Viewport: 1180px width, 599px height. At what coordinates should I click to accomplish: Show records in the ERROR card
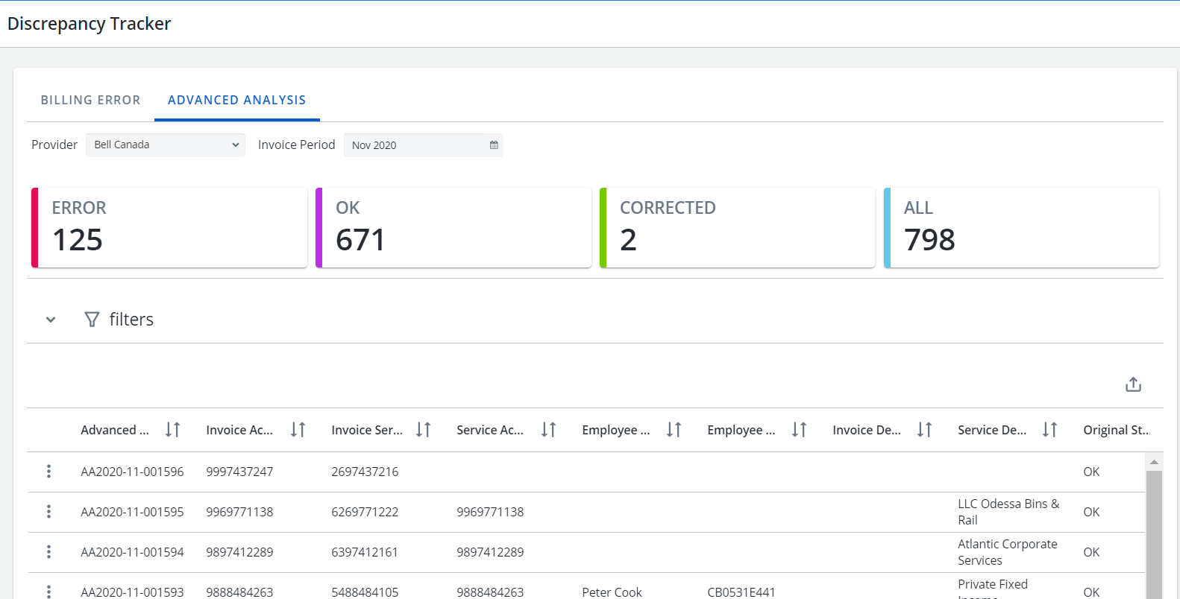point(169,227)
